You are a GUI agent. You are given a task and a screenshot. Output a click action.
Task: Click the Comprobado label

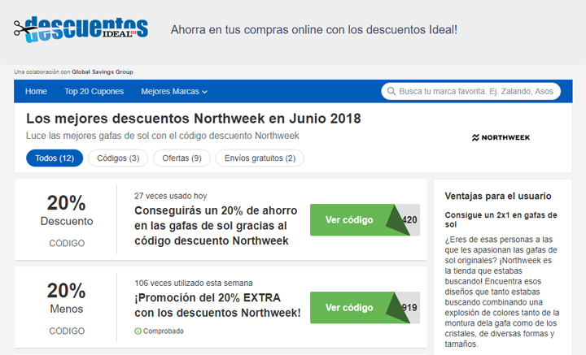(x=164, y=331)
